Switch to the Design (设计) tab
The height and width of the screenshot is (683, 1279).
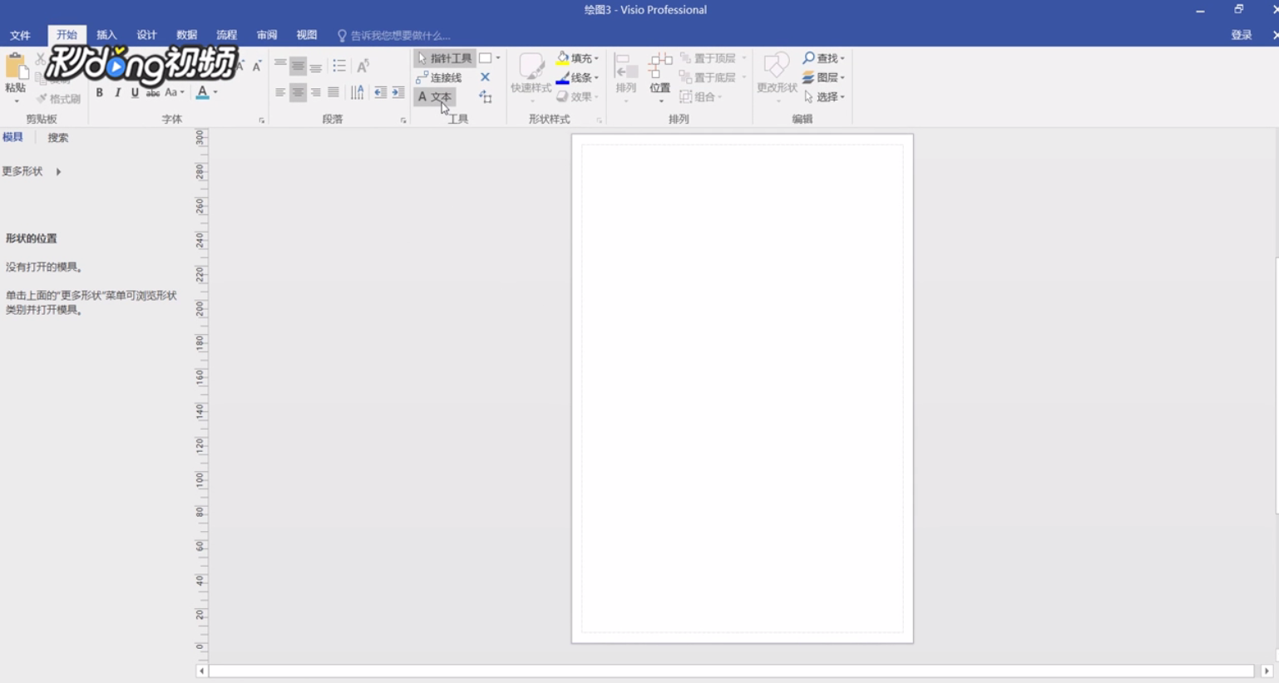pos(146,35)
